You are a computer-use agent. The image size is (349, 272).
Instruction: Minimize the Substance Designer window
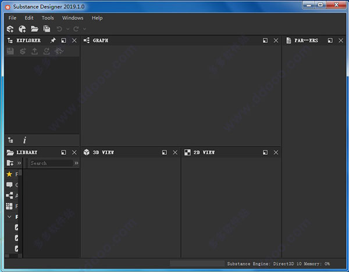[x=309, y=5]
